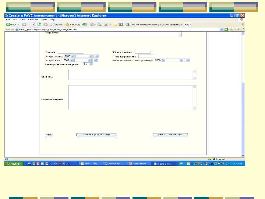Open the Favorites menu
Image resolution: width=265 pixels, height=199 pixels.
(33, 20)
